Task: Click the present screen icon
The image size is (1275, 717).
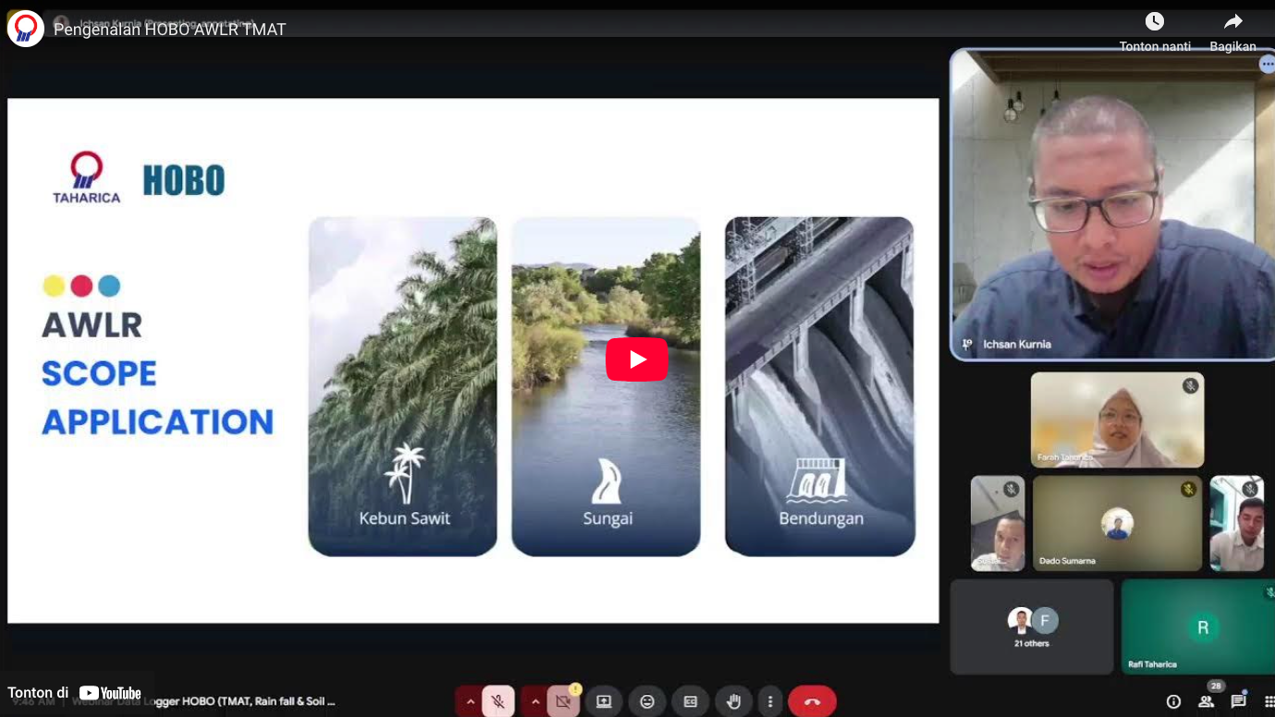Action: pos(604,702)
